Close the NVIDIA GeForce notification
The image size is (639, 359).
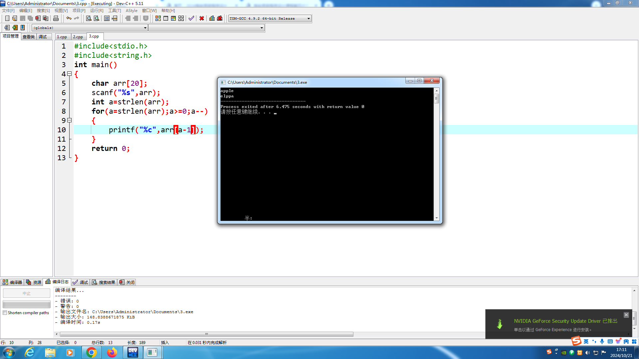626,315
